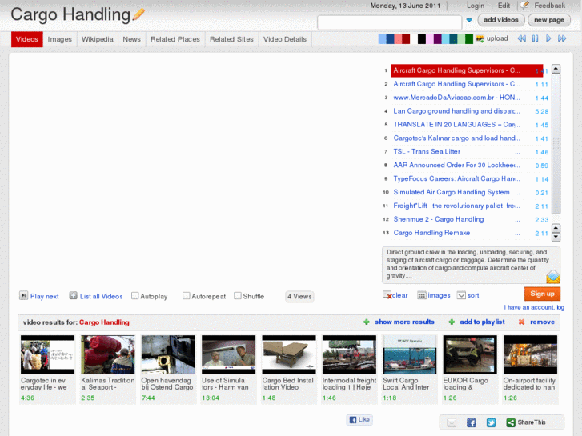The width and height of the screenshot is (582, 436).
Task: Skip forward to next video
Action: 562,38
